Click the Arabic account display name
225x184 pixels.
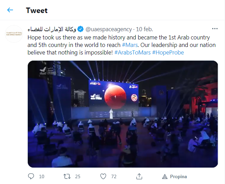(52, 29)
